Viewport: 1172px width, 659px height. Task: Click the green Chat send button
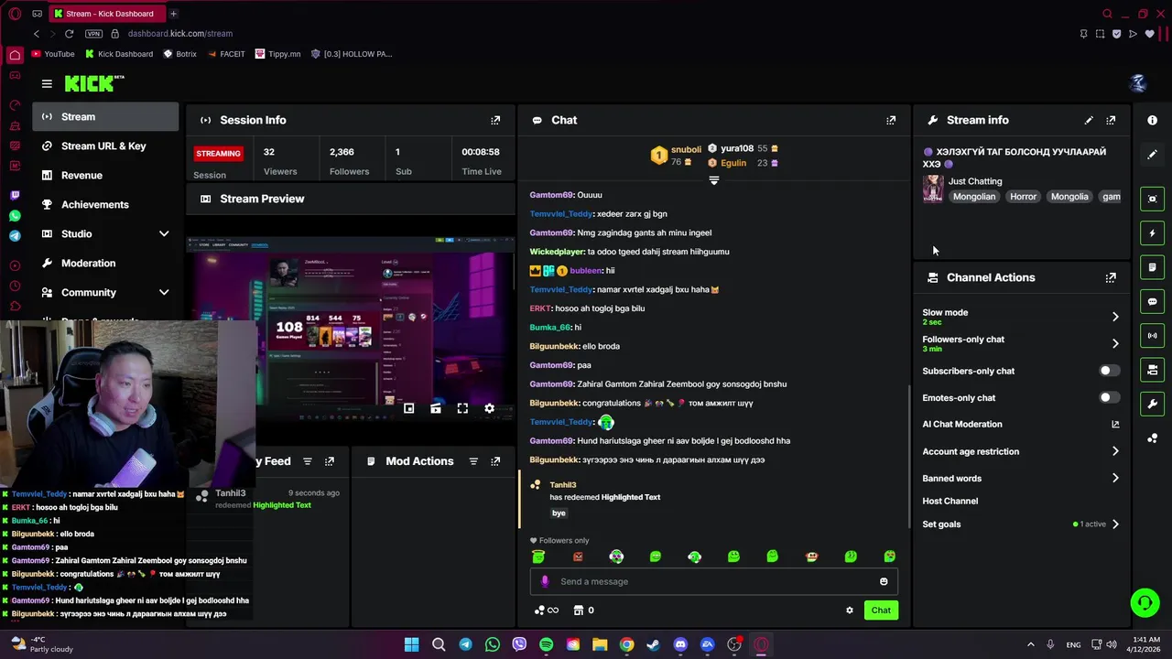(x=881, y=610)
